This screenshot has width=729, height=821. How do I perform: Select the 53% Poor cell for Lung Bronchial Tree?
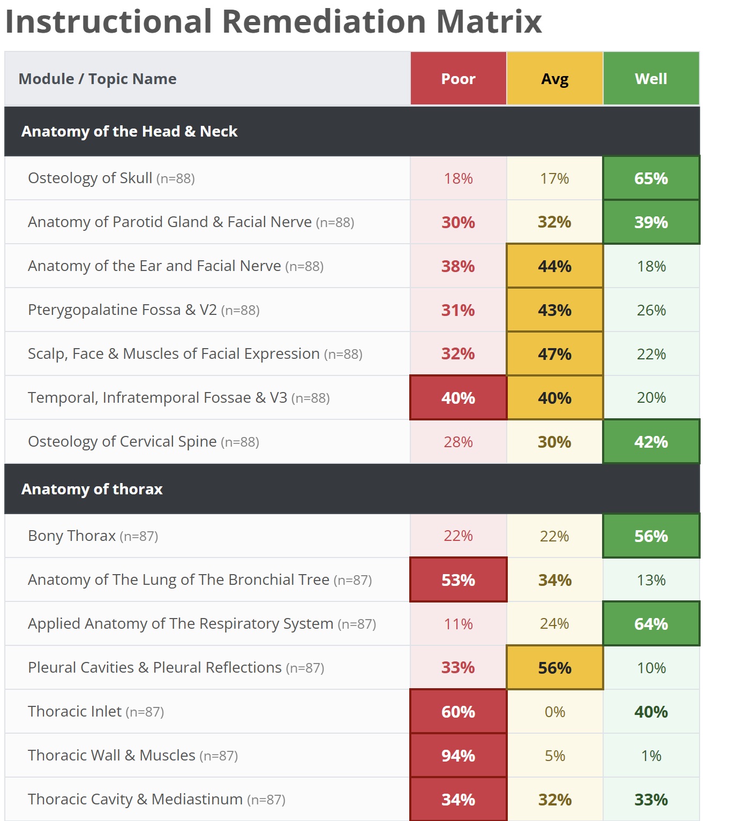458,580
